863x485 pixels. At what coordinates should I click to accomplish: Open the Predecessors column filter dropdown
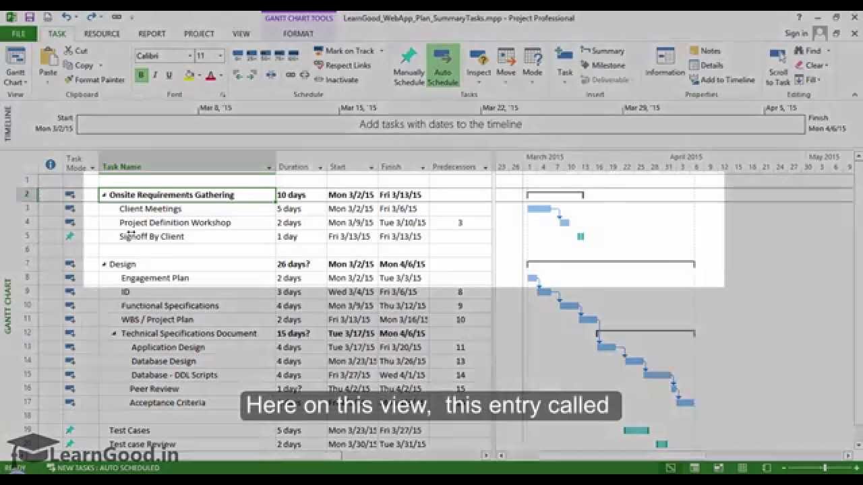click(485, 167)
